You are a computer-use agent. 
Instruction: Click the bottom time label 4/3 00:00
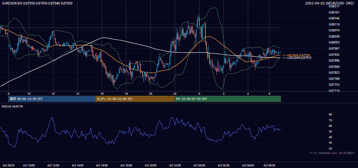click(x=199, y=165)
